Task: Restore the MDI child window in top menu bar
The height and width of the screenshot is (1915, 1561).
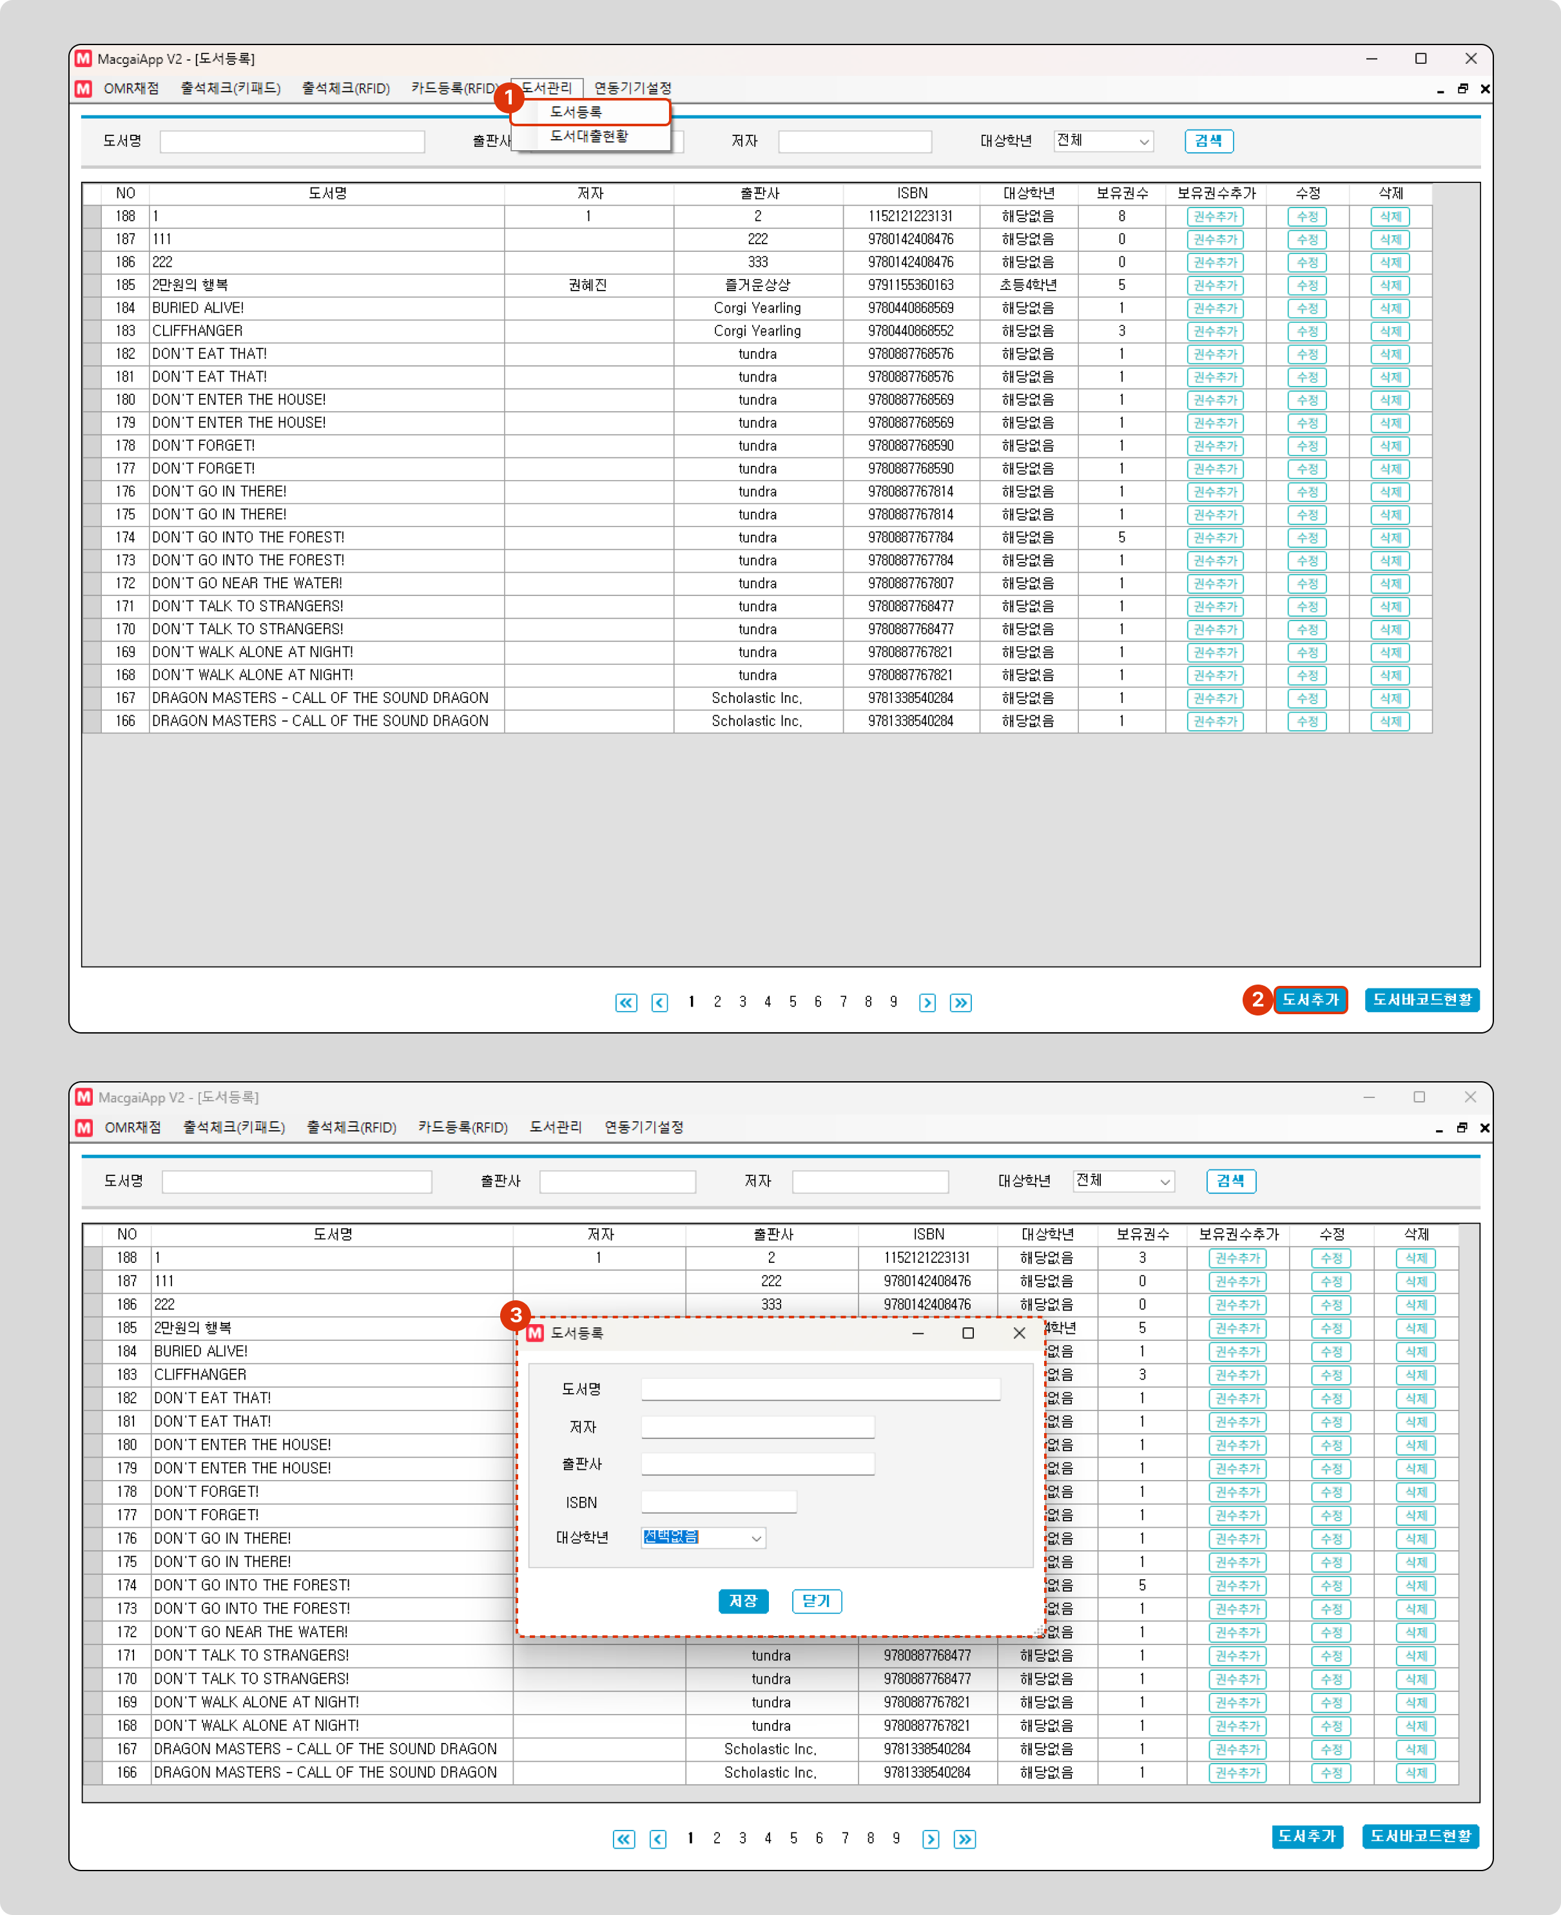Action: point(1462,88)
